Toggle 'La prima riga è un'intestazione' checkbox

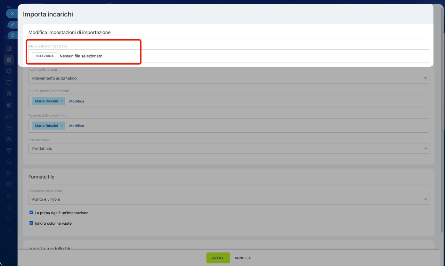(x=31, y=213)
